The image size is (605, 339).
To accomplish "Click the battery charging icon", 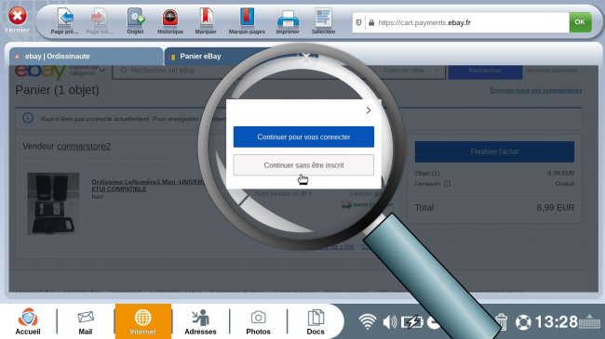I will [x=412, y=321].
